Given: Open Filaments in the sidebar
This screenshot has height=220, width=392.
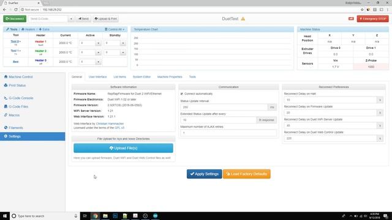Looking at the screenshot, I should pos(32,128).
